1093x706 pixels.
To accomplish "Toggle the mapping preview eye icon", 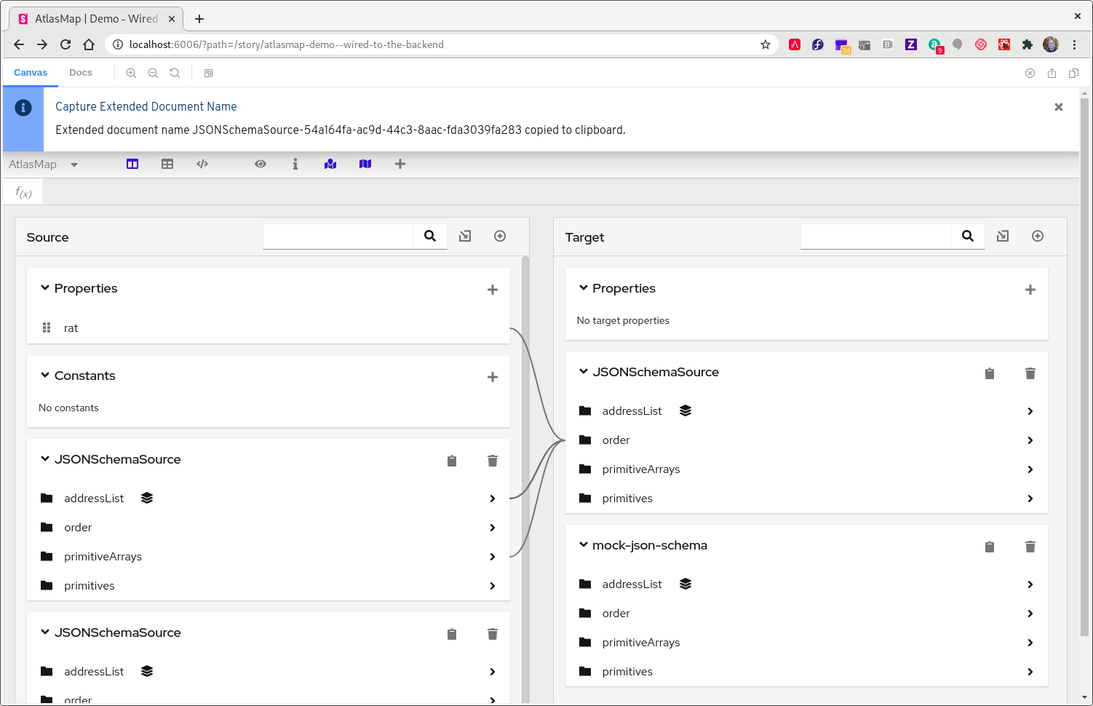I will coord(261,164).
